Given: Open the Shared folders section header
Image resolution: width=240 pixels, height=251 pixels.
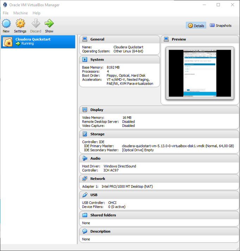Looking at the screenshot, I should click(103, 215).
